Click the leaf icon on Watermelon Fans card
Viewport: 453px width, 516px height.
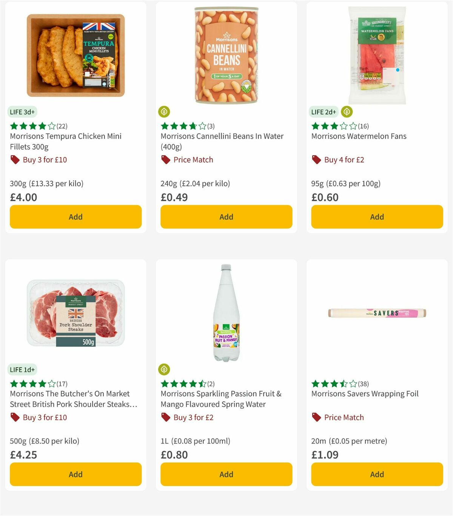coord(347,112)
